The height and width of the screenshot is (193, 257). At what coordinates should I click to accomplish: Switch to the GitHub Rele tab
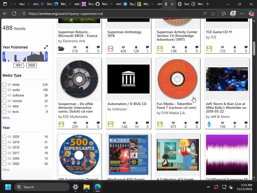[101, 4]
